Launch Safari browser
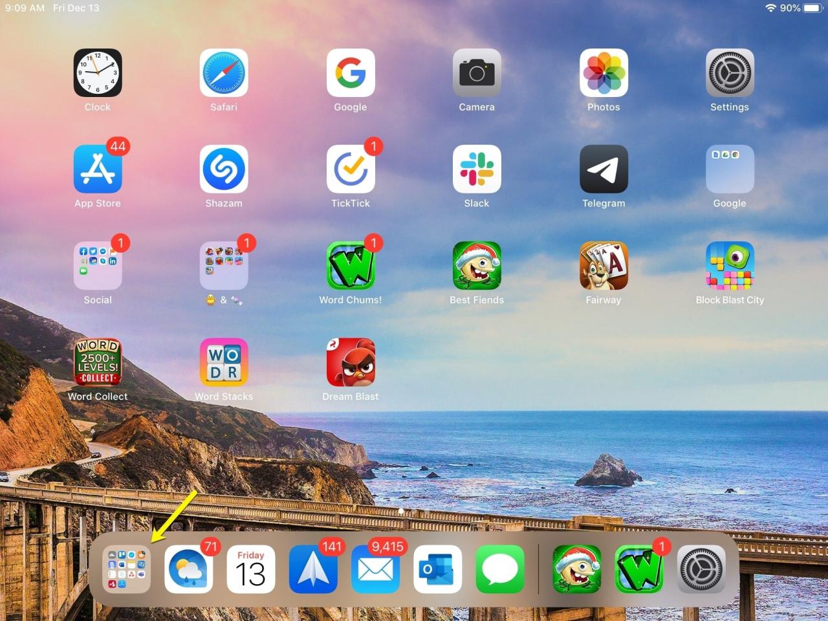 [224, 73]
